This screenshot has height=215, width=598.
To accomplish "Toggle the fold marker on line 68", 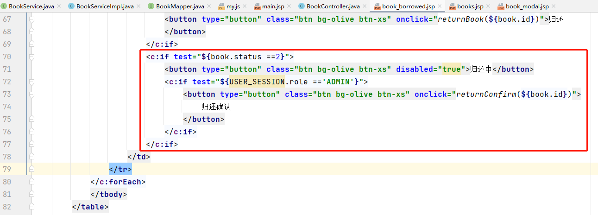I will pos(31,32).
